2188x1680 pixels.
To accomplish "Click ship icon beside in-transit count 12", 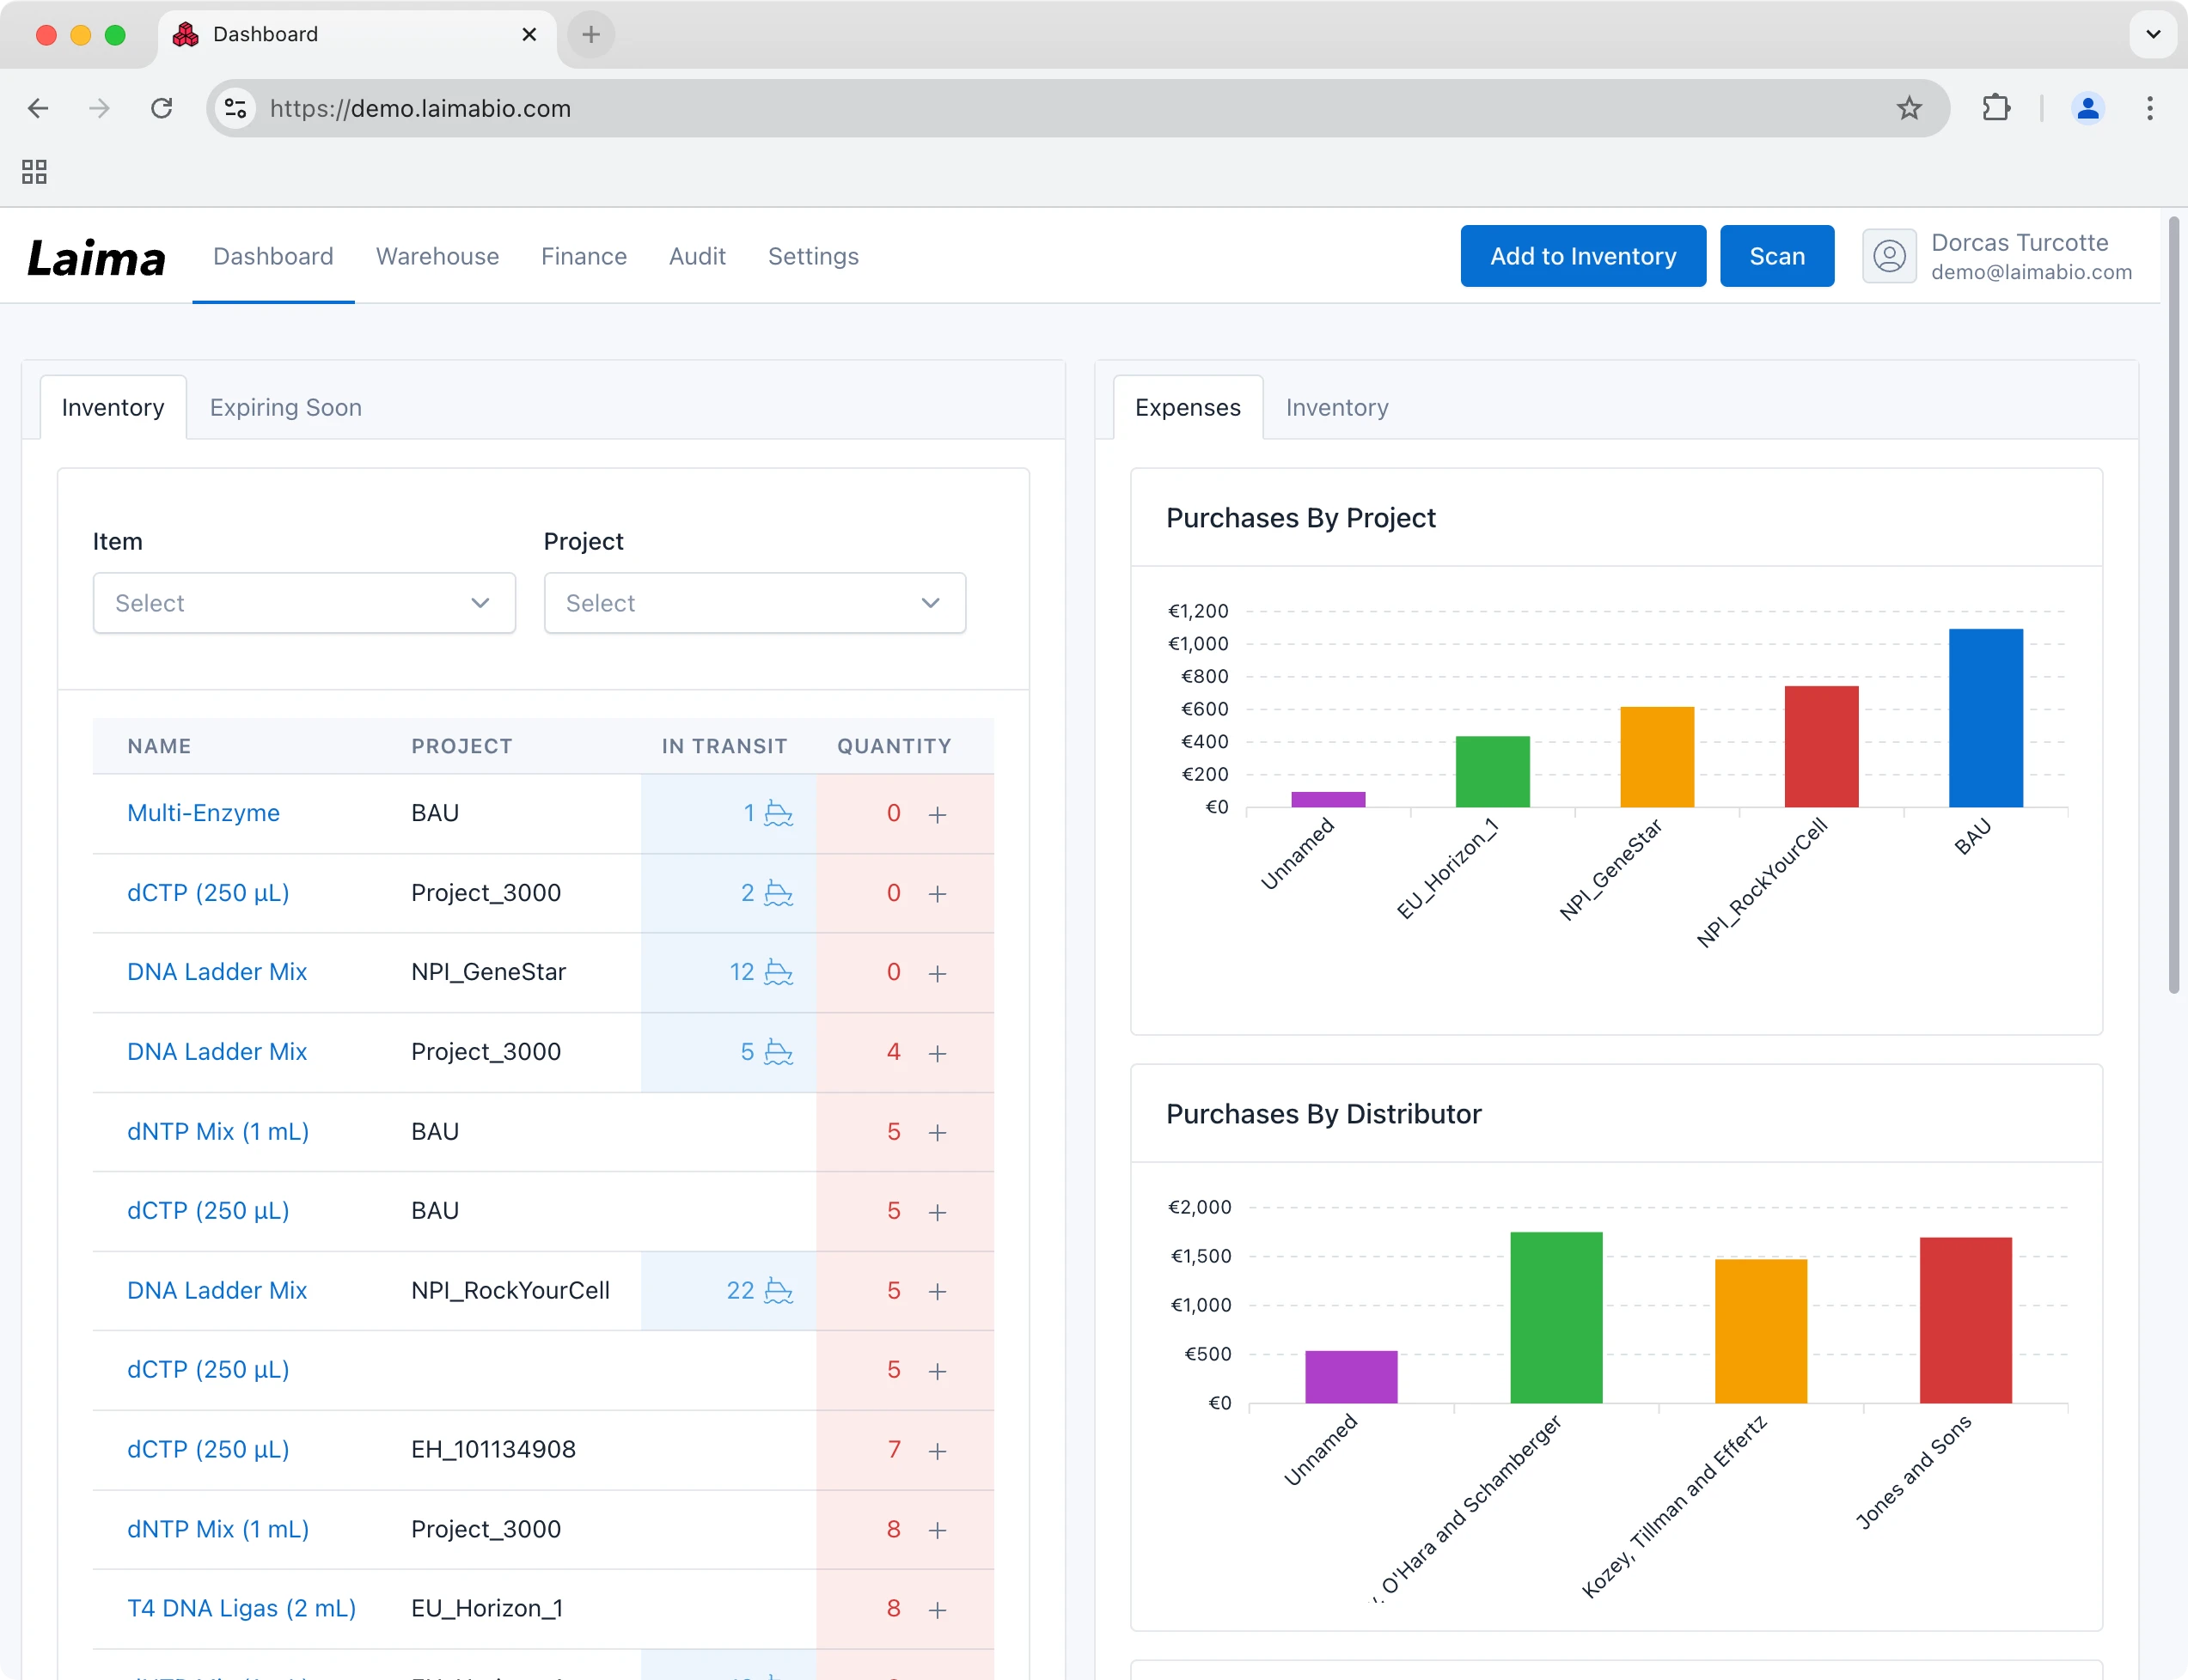I will [x=779, y=972].
